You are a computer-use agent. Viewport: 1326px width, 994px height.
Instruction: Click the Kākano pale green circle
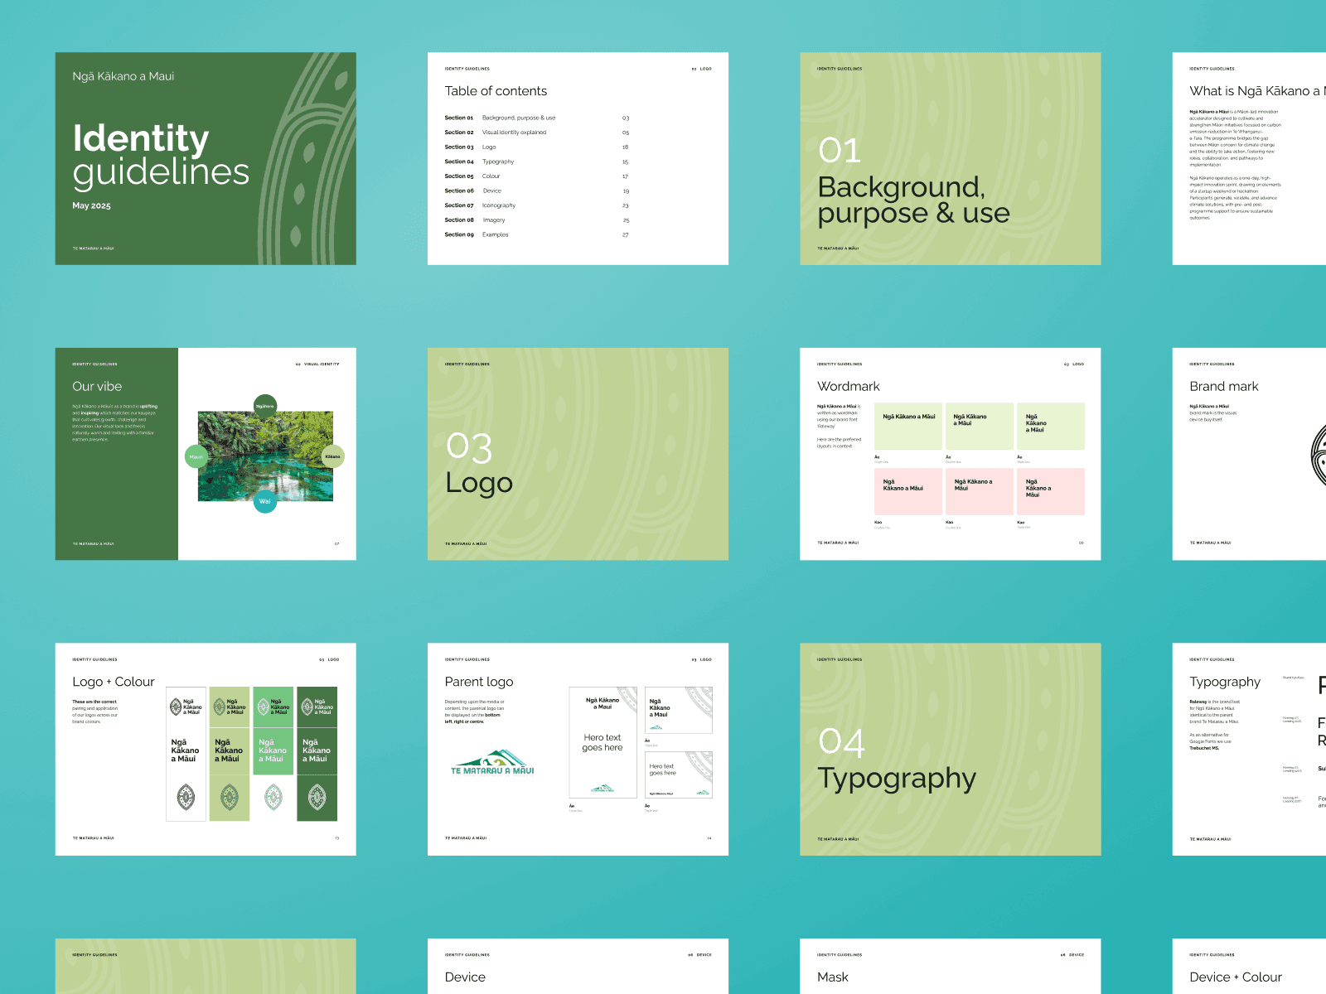[333, 456]
